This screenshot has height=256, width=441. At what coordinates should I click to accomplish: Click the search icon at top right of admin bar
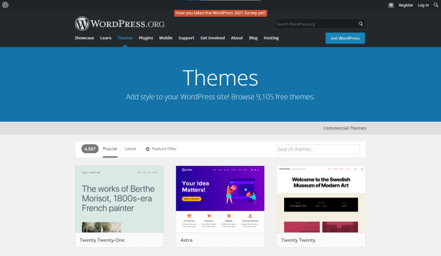(435, 5)
